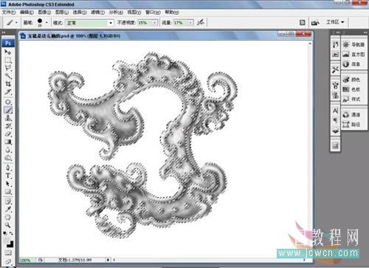The width and height of the screenshot is (369, 268).
Task: Select the Eyedropper tool
Action: 8,209
